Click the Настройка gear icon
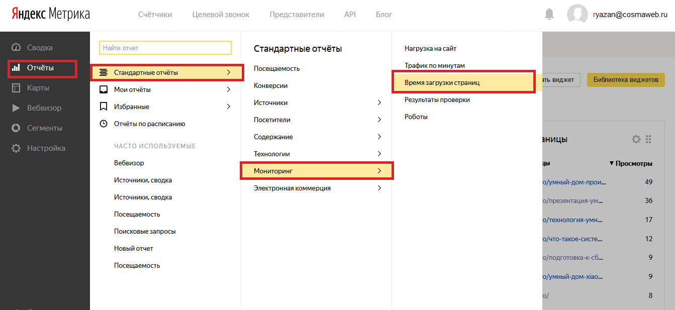The width and height of the screenshot is (675, 310). point(17,148)
